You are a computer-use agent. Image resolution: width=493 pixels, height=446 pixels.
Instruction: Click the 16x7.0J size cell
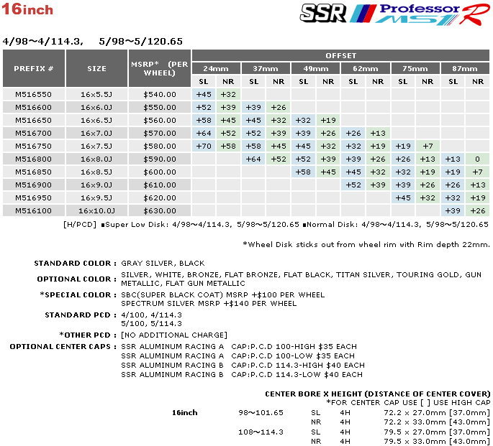pyautogui.click(x=96, y=133)
